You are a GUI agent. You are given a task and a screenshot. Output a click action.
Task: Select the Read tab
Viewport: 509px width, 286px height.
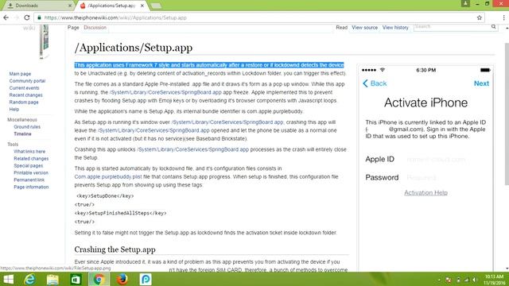341,28
